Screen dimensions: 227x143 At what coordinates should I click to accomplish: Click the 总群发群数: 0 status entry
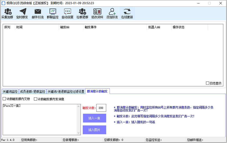(114, 140)
